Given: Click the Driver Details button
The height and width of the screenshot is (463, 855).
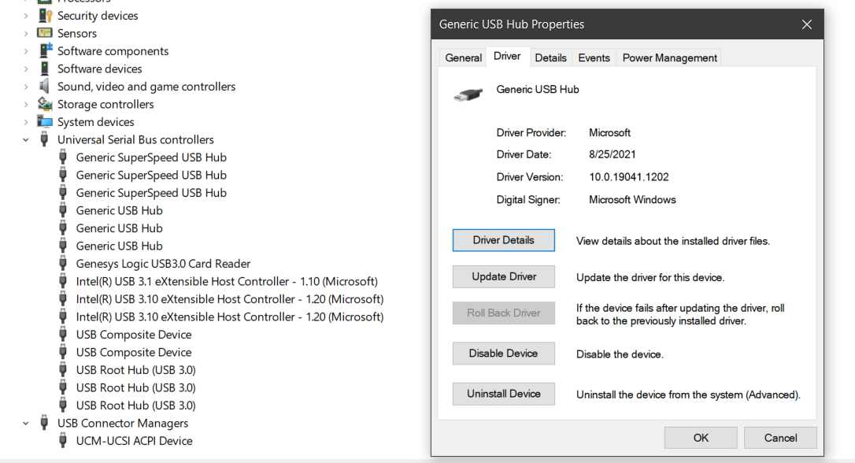Looking at the screenshot, I should tap(503, 240).
